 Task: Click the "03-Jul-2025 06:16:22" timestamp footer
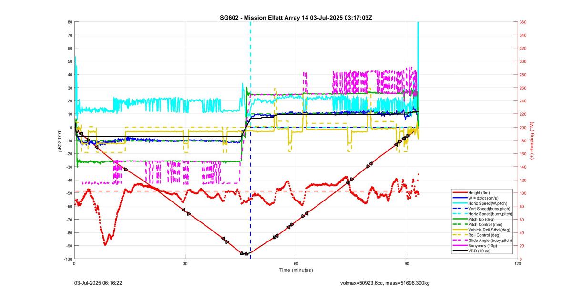coord(98,283)
